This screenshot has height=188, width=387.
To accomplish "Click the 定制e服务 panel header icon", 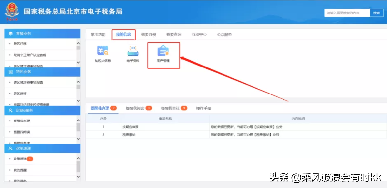I will click(x=10, y=110).
